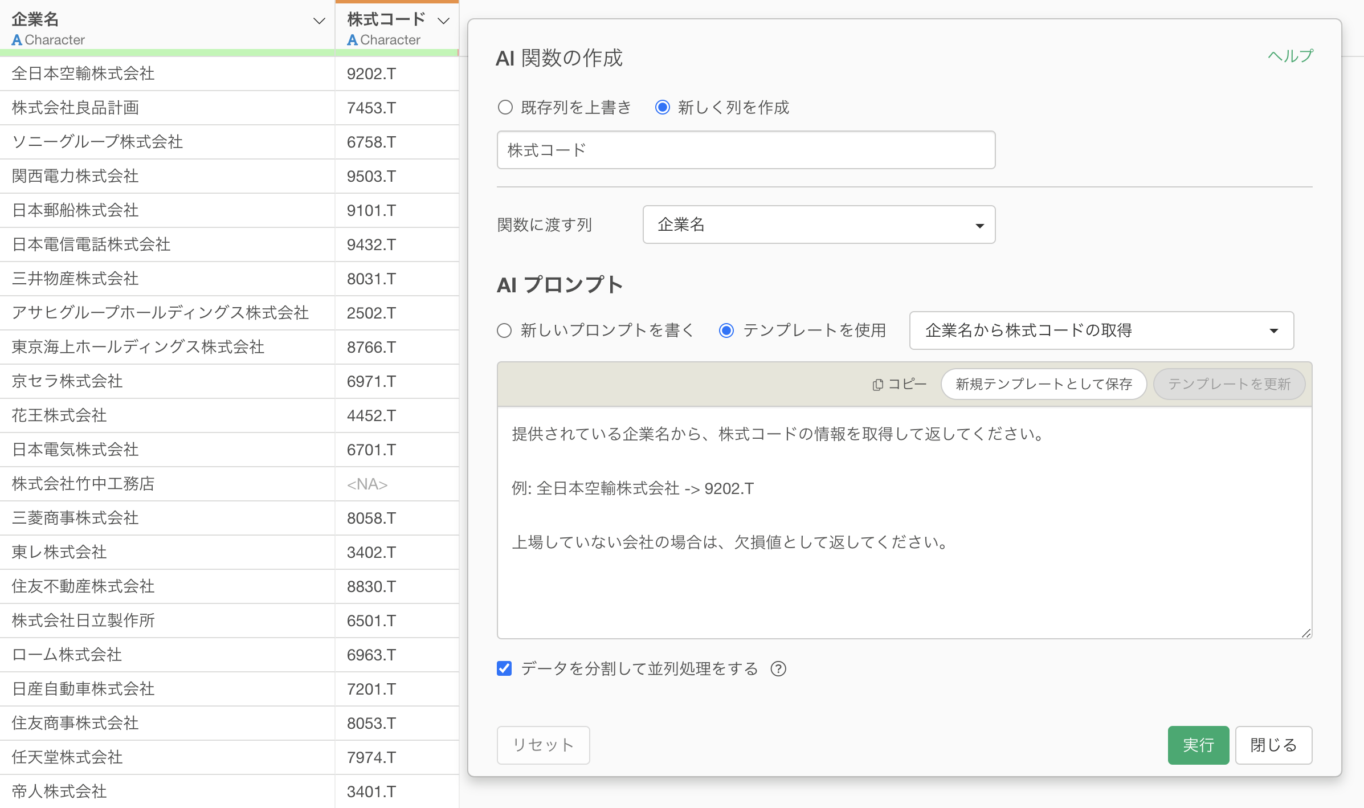Viewport: 1364px width, 808px height.
Task: Open the ヘルプ link
Action: point(1290,56)
